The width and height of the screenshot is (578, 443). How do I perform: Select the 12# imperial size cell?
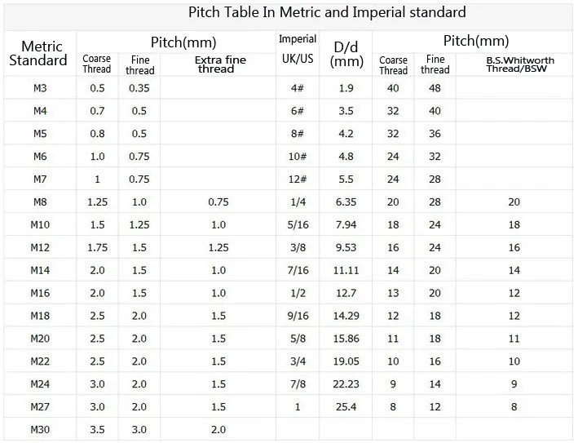pos(298,179)
